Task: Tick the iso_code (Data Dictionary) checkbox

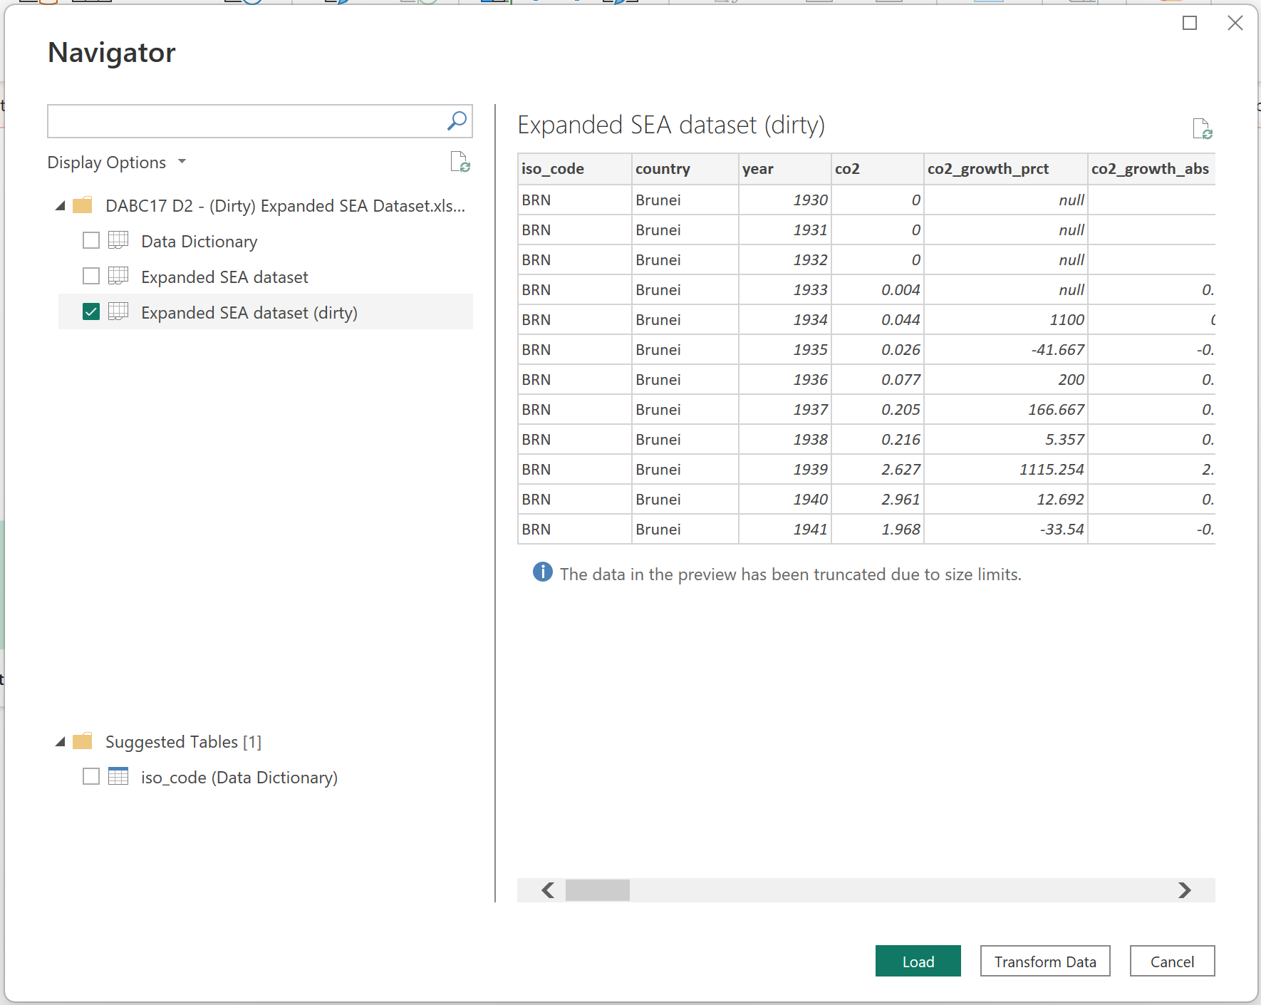Action: pos(91,776)
